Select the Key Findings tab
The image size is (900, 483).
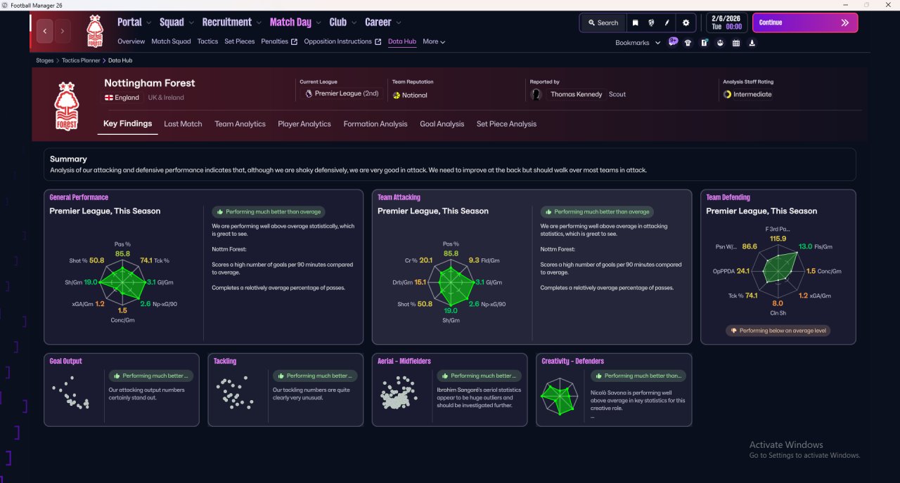click(127, 124)
